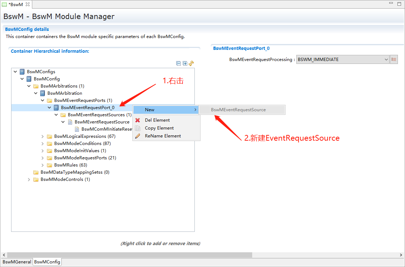The width and height of the screenshot is (405, 267).
Task: Click the red X Del Element icon
Action: pyautogui.click(x=138, y=120)
